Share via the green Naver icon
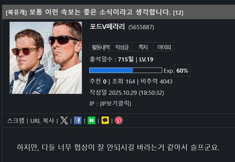 point(91,120)
